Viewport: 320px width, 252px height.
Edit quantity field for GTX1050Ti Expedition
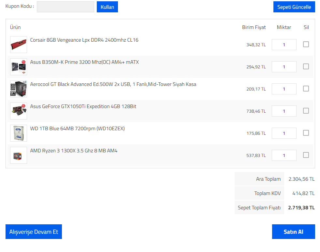coord(284,111)
